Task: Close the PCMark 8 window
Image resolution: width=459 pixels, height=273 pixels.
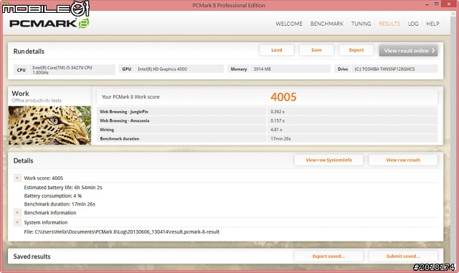Action: coord(450,4)
